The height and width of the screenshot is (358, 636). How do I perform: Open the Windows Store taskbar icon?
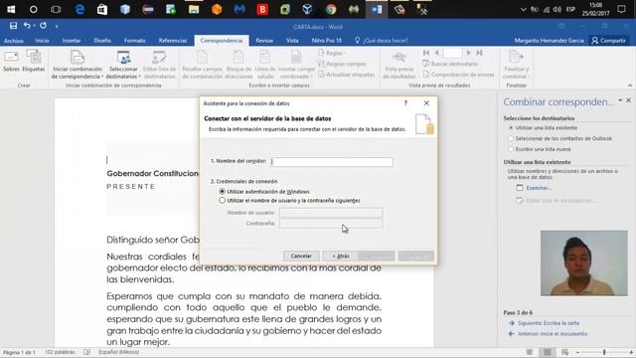click(x=102, y=9)
